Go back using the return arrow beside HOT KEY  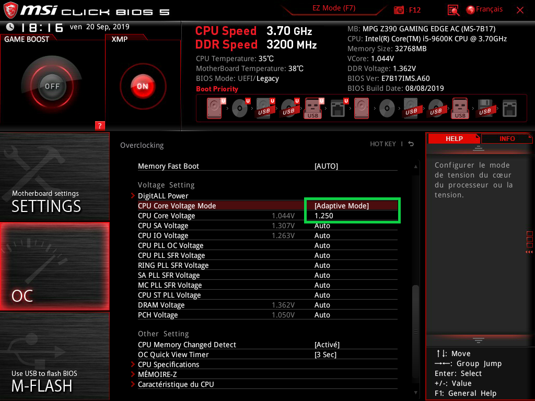[x=411, y=144]
